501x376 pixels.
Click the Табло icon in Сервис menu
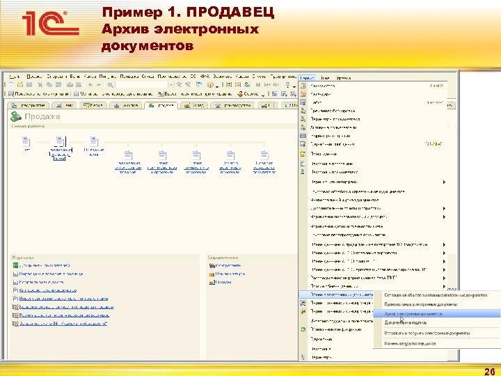point(303,102)
